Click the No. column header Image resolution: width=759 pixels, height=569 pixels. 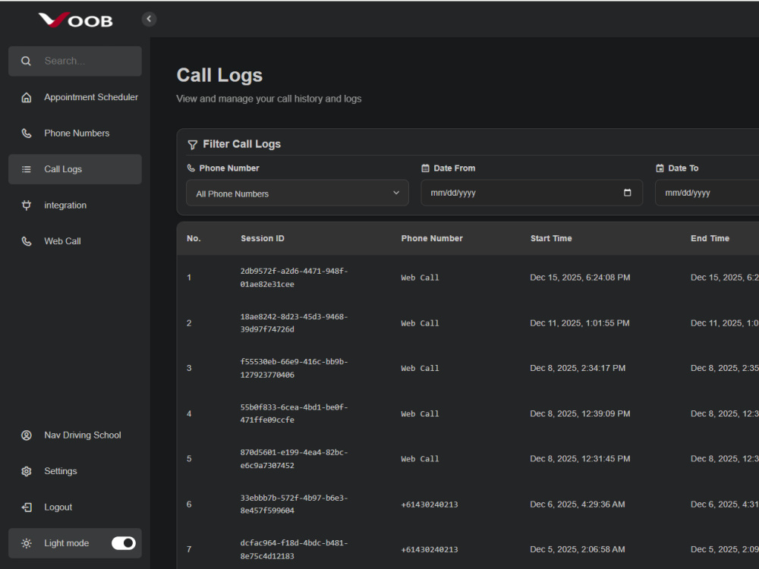[194, 238]
